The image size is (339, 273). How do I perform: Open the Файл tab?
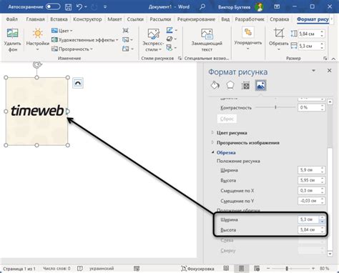click(x=11, y=19)
